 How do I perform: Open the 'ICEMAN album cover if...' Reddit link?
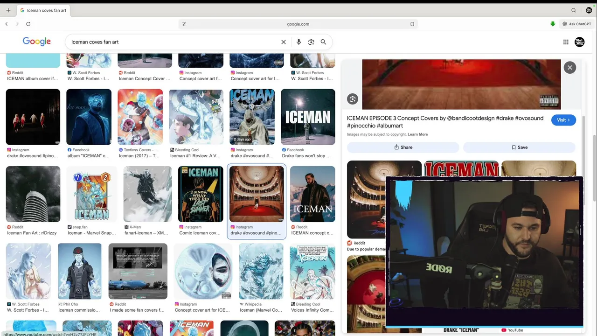click(33, 78)
